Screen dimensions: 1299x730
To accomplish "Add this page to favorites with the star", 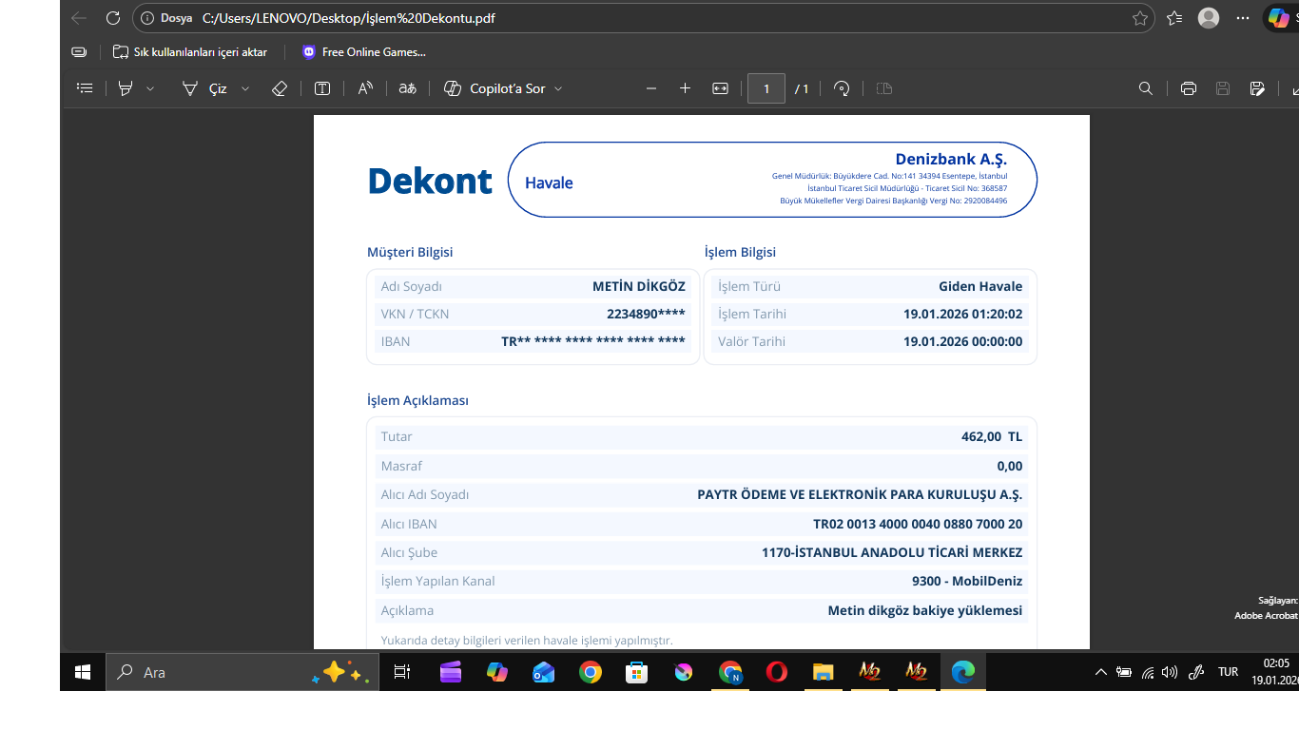I will (1140, 18).
